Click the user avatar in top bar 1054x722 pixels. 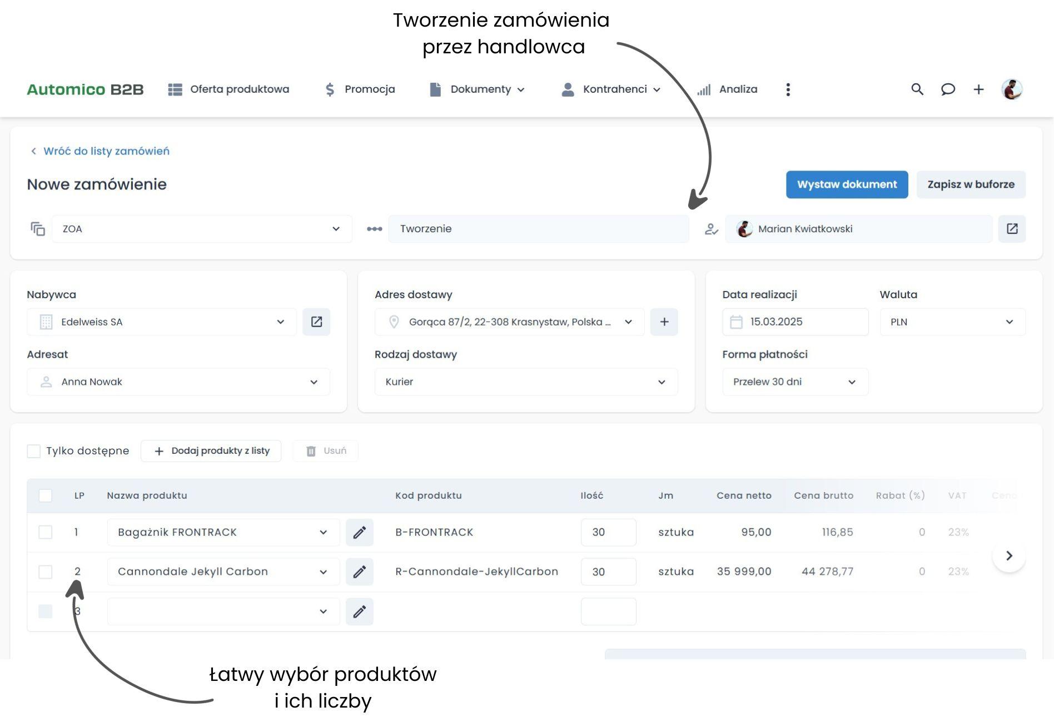pos(1012,89)
